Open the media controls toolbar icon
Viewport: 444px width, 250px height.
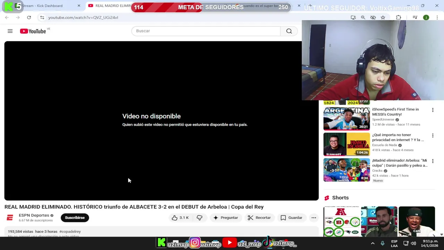(x=415, y=17)
